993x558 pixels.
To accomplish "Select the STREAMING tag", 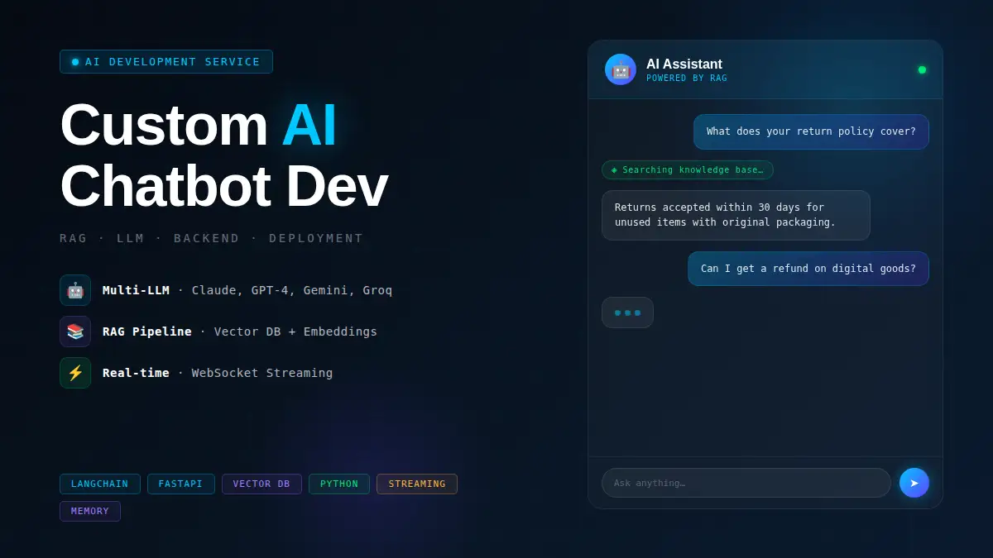I will pyautogui.click(x=417, y=484).
